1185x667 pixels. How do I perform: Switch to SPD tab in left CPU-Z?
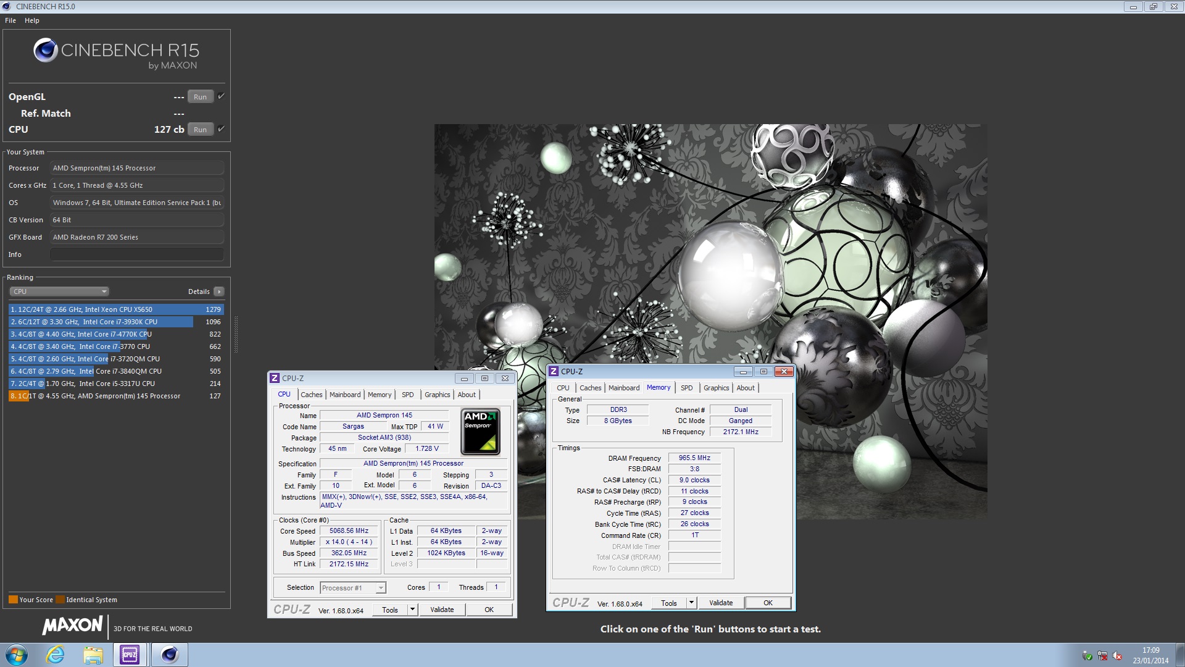coord(408,395)
